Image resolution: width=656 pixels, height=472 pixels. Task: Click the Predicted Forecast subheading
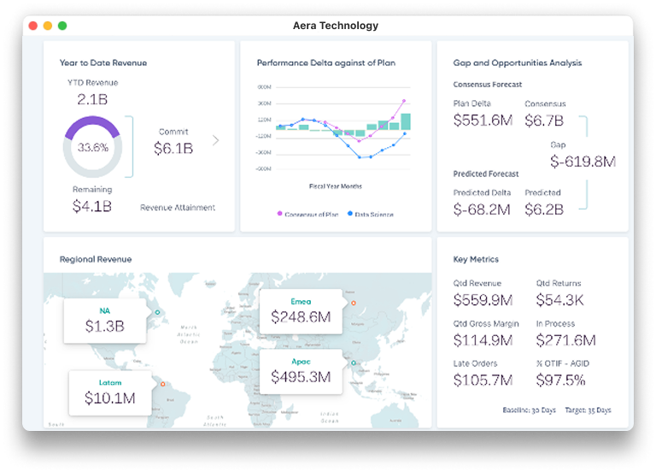coord(486,174)
